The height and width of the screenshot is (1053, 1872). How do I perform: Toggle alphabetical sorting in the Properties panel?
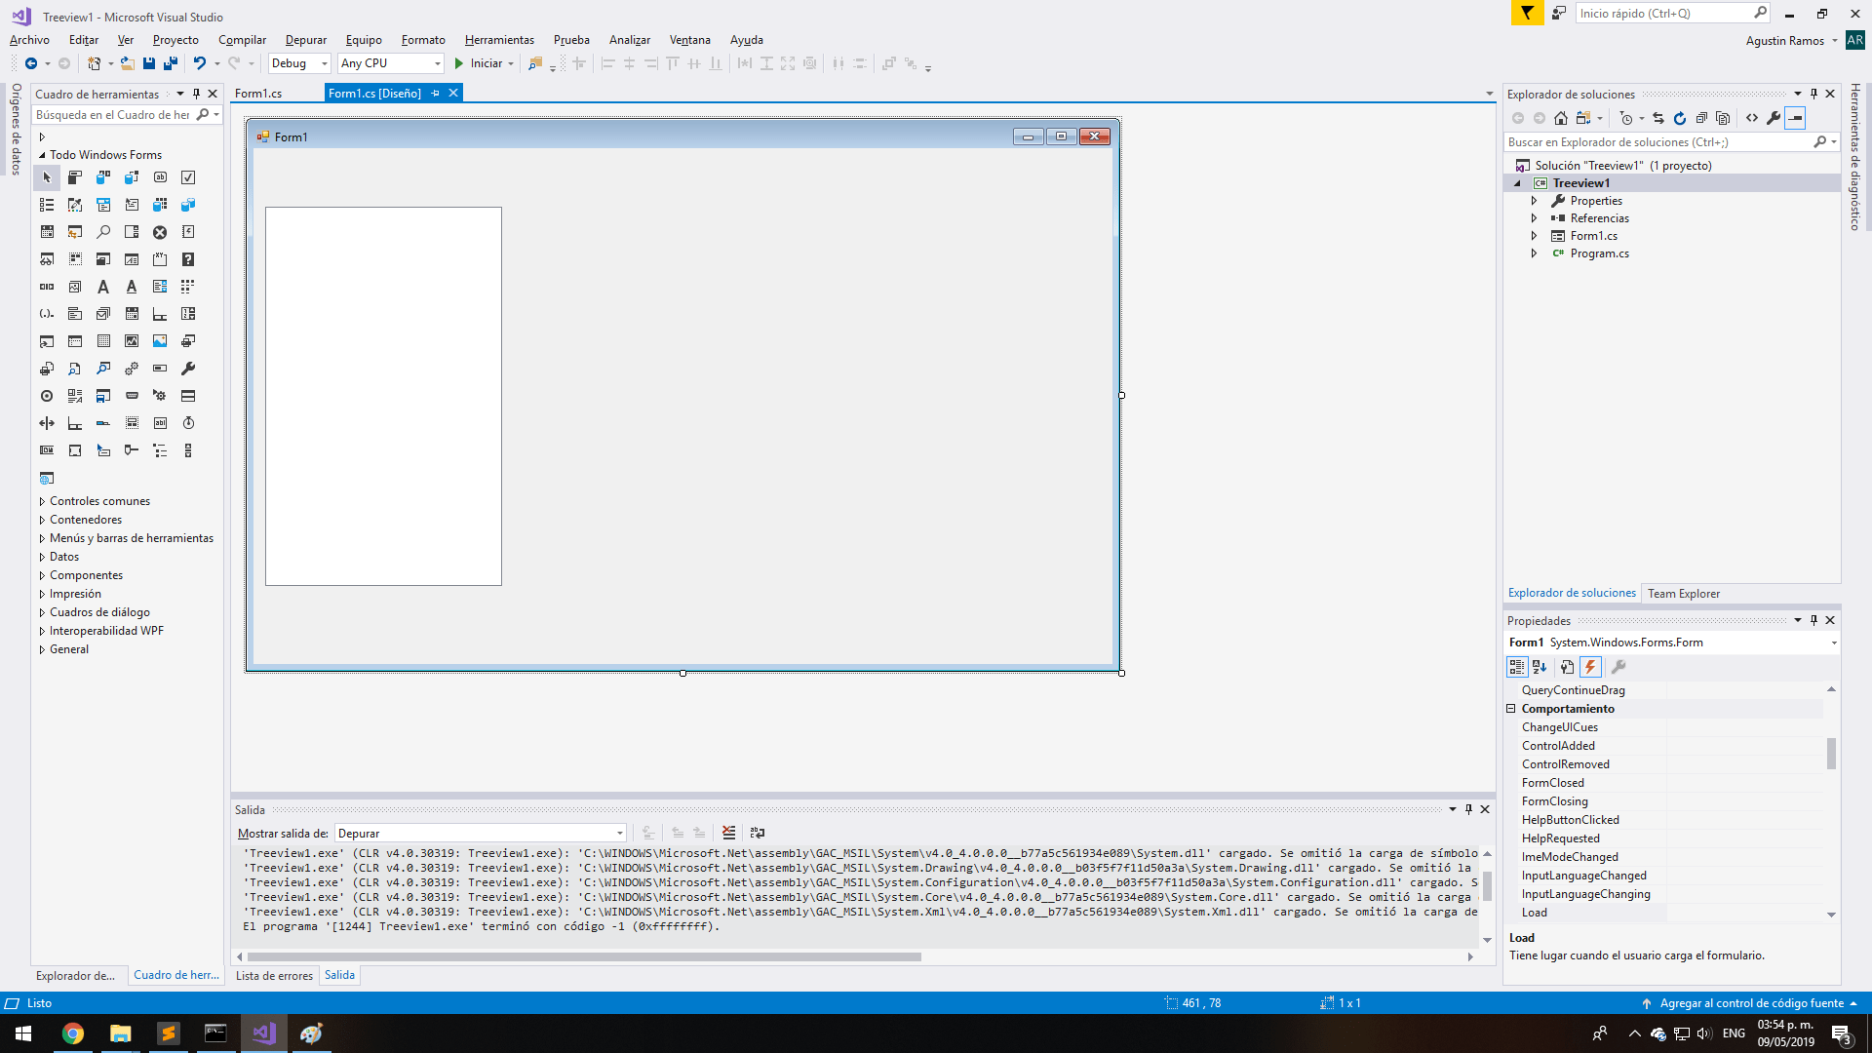pos(1540,667)
